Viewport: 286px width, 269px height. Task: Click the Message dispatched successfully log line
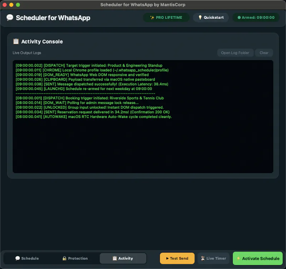point(92,84)
